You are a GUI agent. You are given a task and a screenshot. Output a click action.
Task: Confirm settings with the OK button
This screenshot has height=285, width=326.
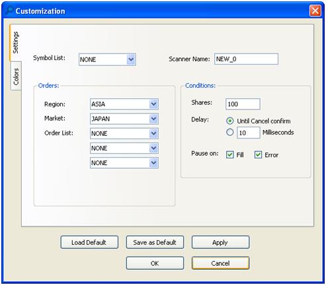155,263
